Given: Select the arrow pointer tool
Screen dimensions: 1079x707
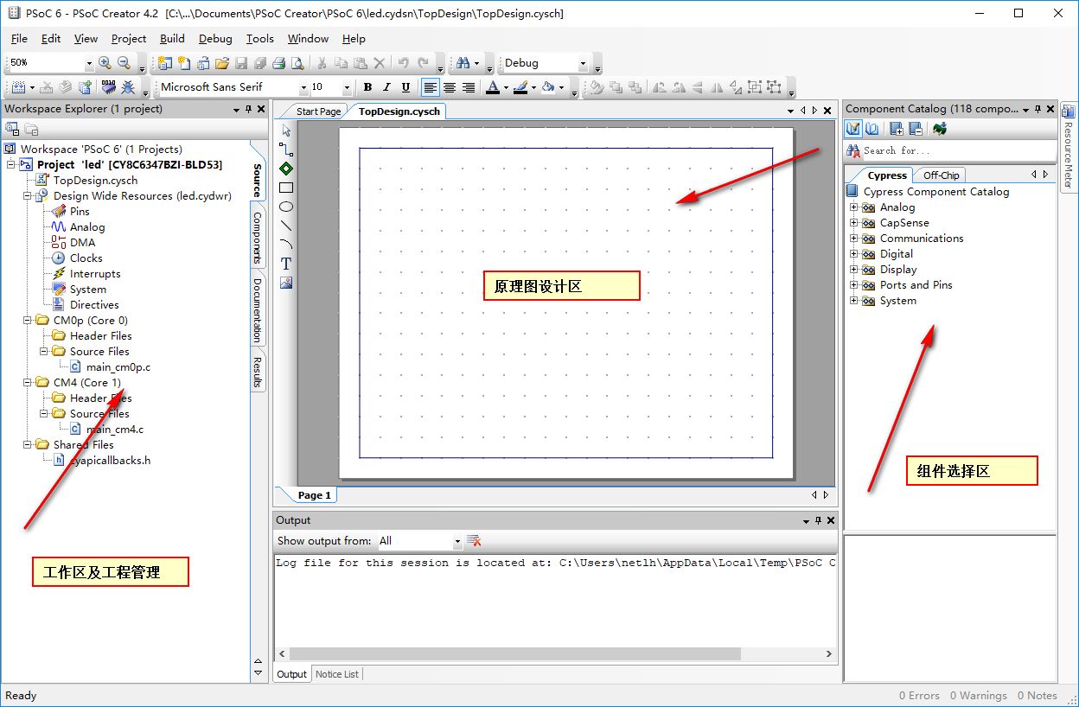Looking at the screenshot, I should coord(286,131).
